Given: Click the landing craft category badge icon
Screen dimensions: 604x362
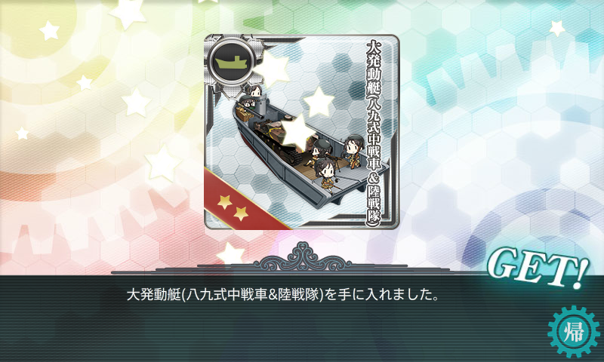Looking at the screenshot, I should point(231,61).
